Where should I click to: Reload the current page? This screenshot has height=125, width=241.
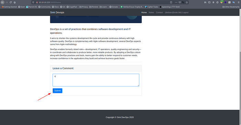pyautogui.click(x=11, y=2)
